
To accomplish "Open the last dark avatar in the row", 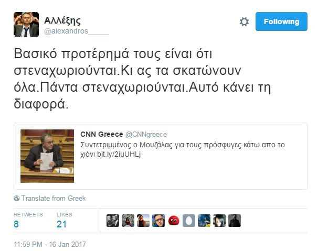I will tap(235, 221).
